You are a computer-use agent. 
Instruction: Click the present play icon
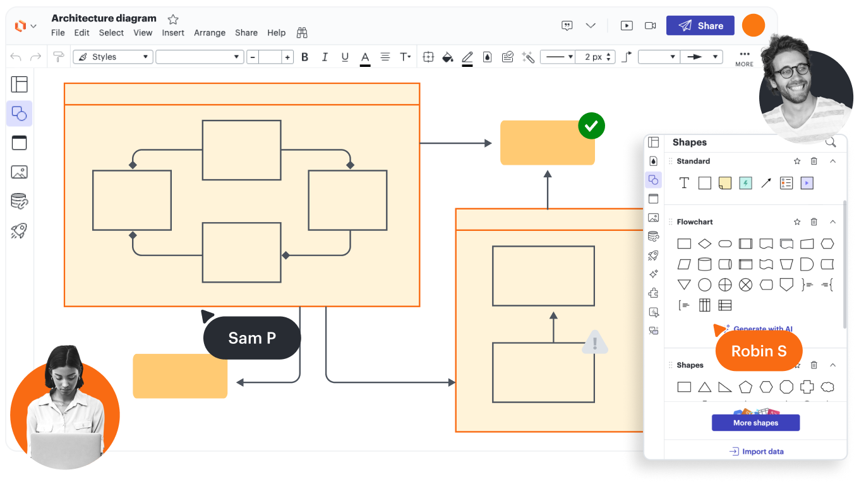[x=626, y=26]
